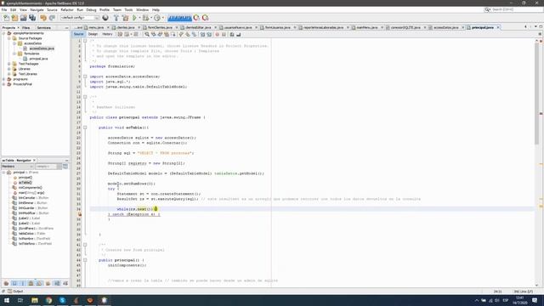Collapse the Source Packages tree node
Image resolution: width=544 pixels, height=306 pixels.
click(9, 38)
